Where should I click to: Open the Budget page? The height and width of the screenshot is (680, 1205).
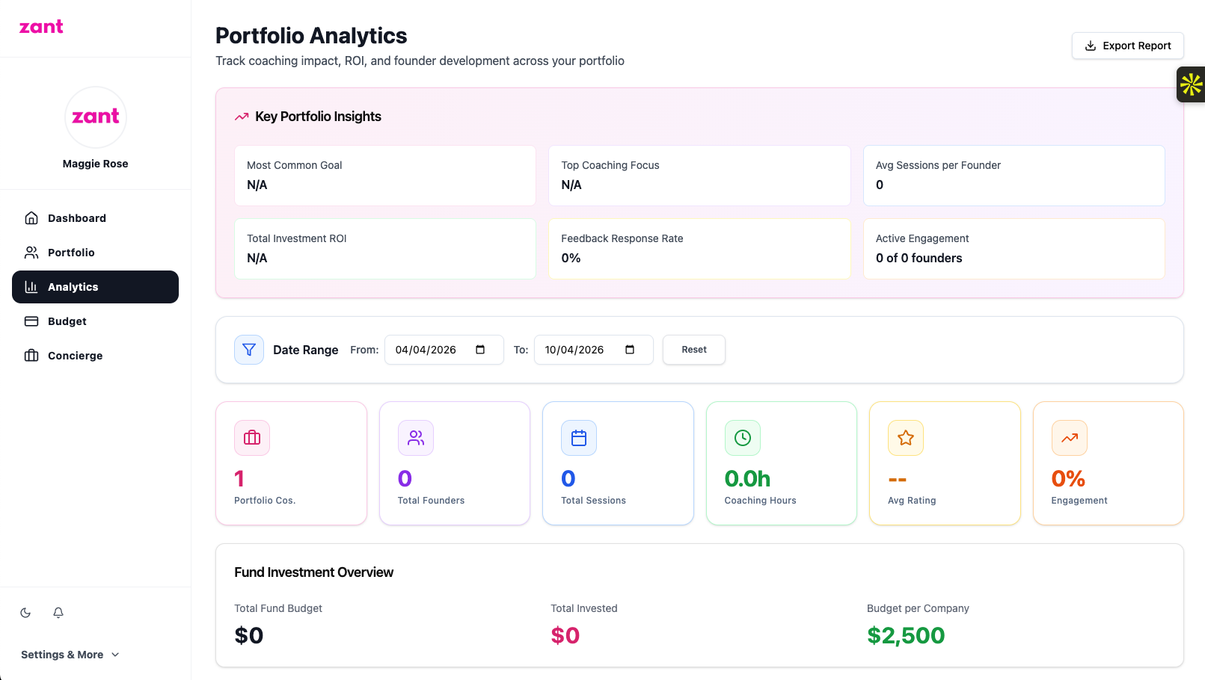(x=95, y=321)
